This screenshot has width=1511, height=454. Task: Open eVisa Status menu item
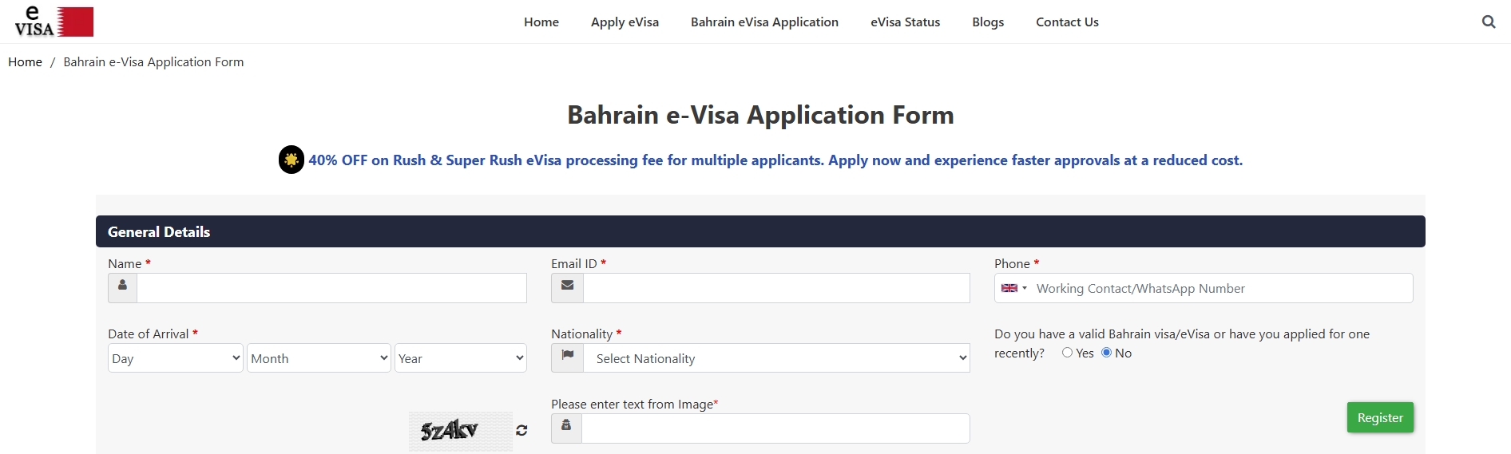[905, 22]
